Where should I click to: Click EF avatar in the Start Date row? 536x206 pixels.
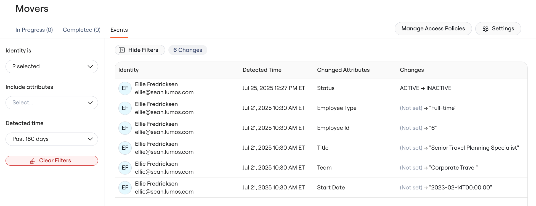tap(125, 187)
